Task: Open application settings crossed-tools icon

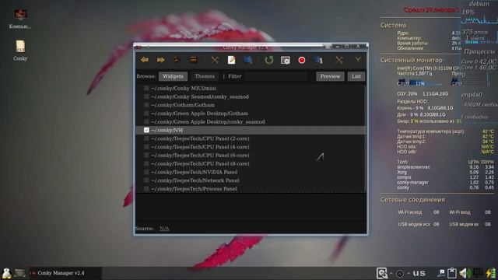Action: [x=339, y=60]
